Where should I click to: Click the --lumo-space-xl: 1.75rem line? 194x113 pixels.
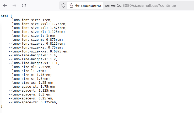(x=32, y=87)
